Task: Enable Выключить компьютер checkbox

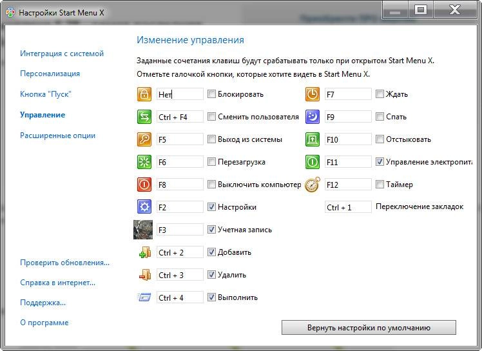Action: coord(211,185)
